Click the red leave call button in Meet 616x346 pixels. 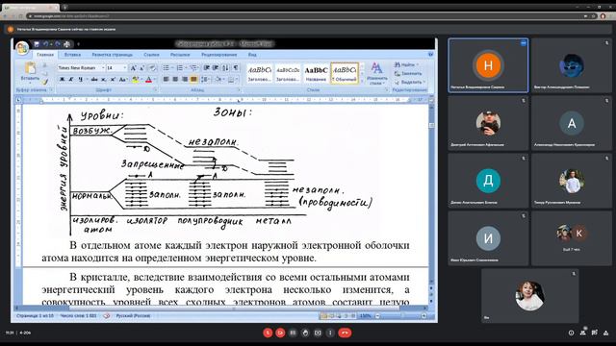tap(345, 333)
